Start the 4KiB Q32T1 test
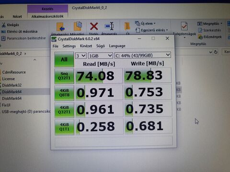The width and height of the screenshot is (230, 172). (x=64, y=110)
